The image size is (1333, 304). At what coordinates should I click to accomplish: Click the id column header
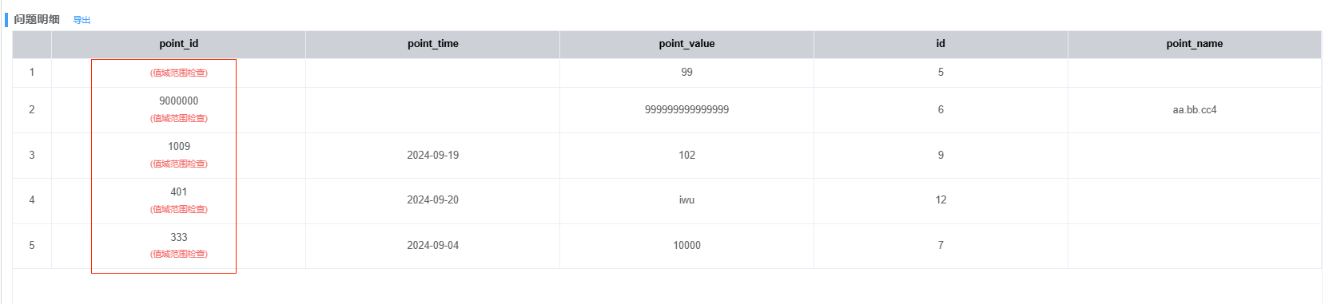tap(941, 44)
